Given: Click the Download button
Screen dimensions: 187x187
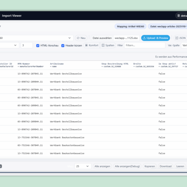Looking at the screenshot, I should 166,166.
